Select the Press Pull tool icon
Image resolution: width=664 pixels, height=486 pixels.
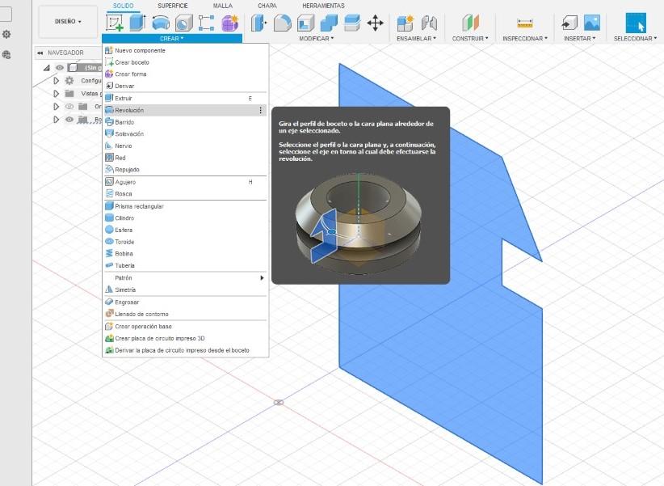pyautogui.click(x=258, y=23)
